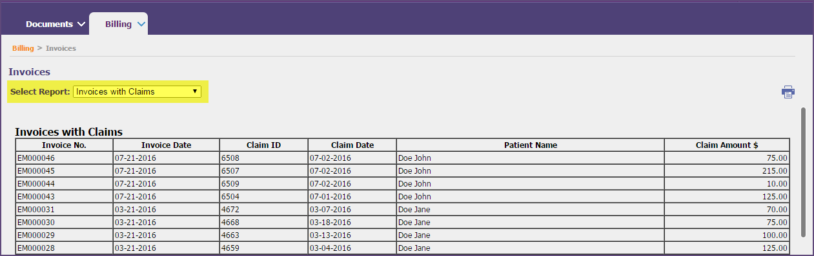Click the Claim Amount $ column header
The image size is (814, 256).
(x=727, y=145)
